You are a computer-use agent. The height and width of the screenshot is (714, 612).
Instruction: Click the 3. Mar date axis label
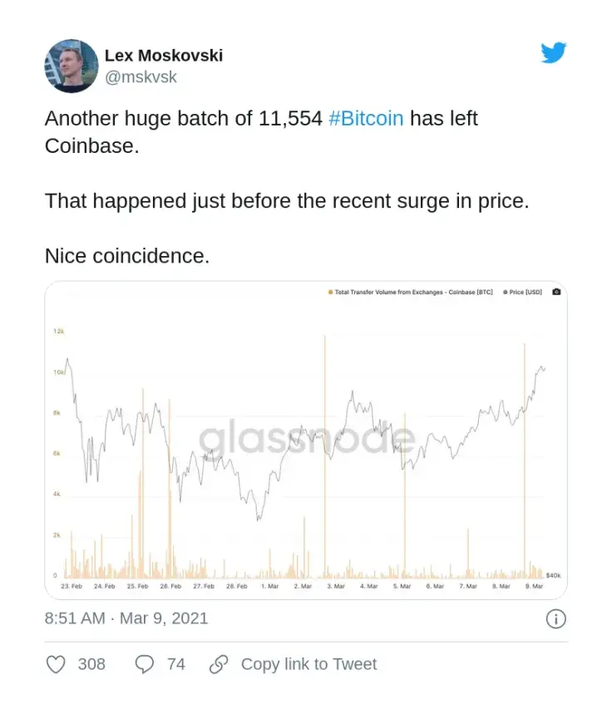(335, 587)
